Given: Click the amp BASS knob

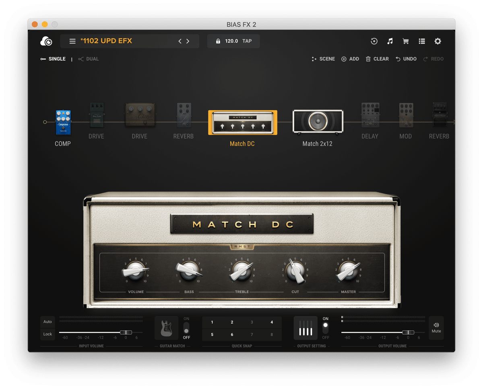Looking at the screenshot, I should [189, 270].
